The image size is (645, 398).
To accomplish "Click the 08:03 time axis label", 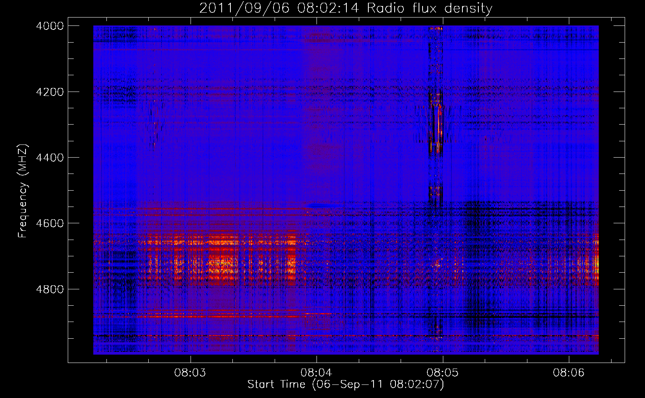I will (x=190, y=373).
